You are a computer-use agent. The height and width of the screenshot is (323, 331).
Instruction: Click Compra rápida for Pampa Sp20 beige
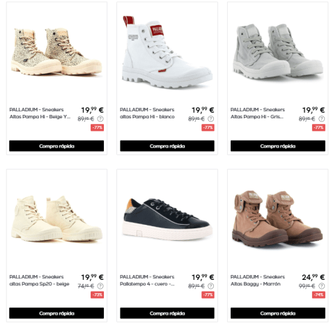56,313
